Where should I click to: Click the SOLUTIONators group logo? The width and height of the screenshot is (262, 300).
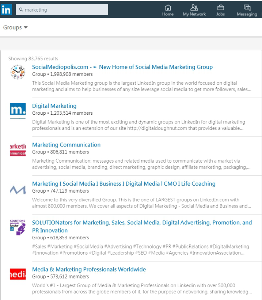click(x=18, y=227)
